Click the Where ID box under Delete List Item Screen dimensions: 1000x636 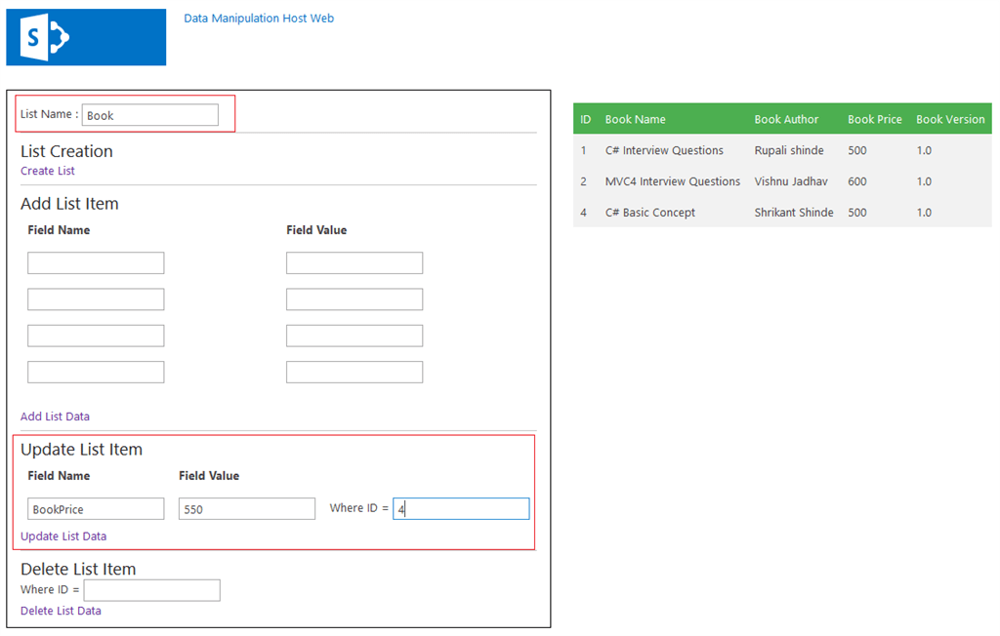[x=151, y=590]
